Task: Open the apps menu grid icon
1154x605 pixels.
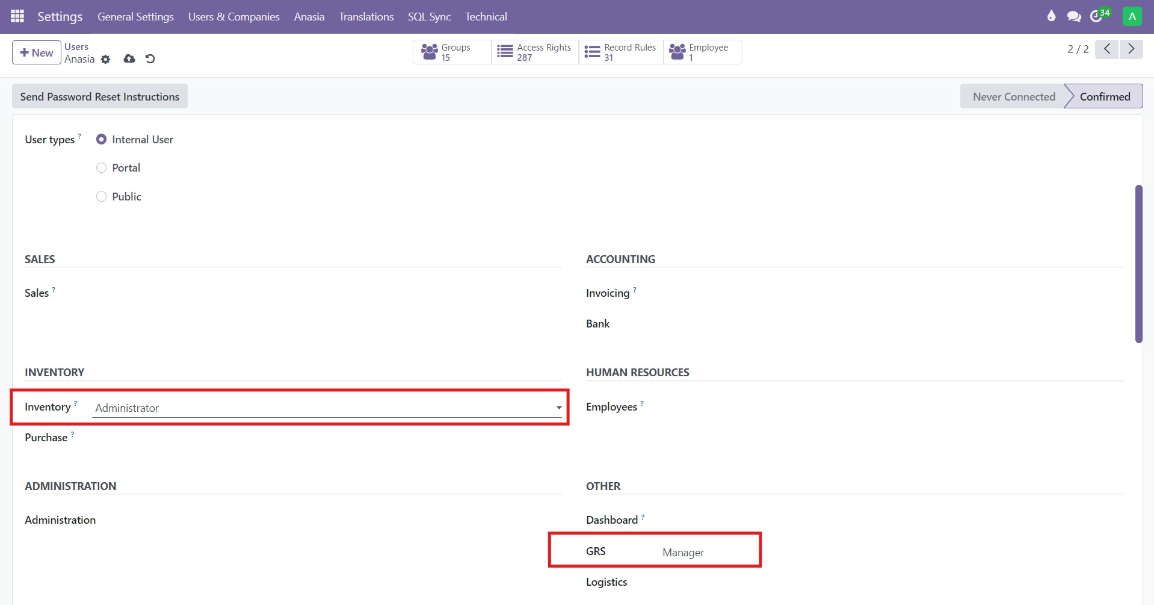Action: [x=17, y=16]
